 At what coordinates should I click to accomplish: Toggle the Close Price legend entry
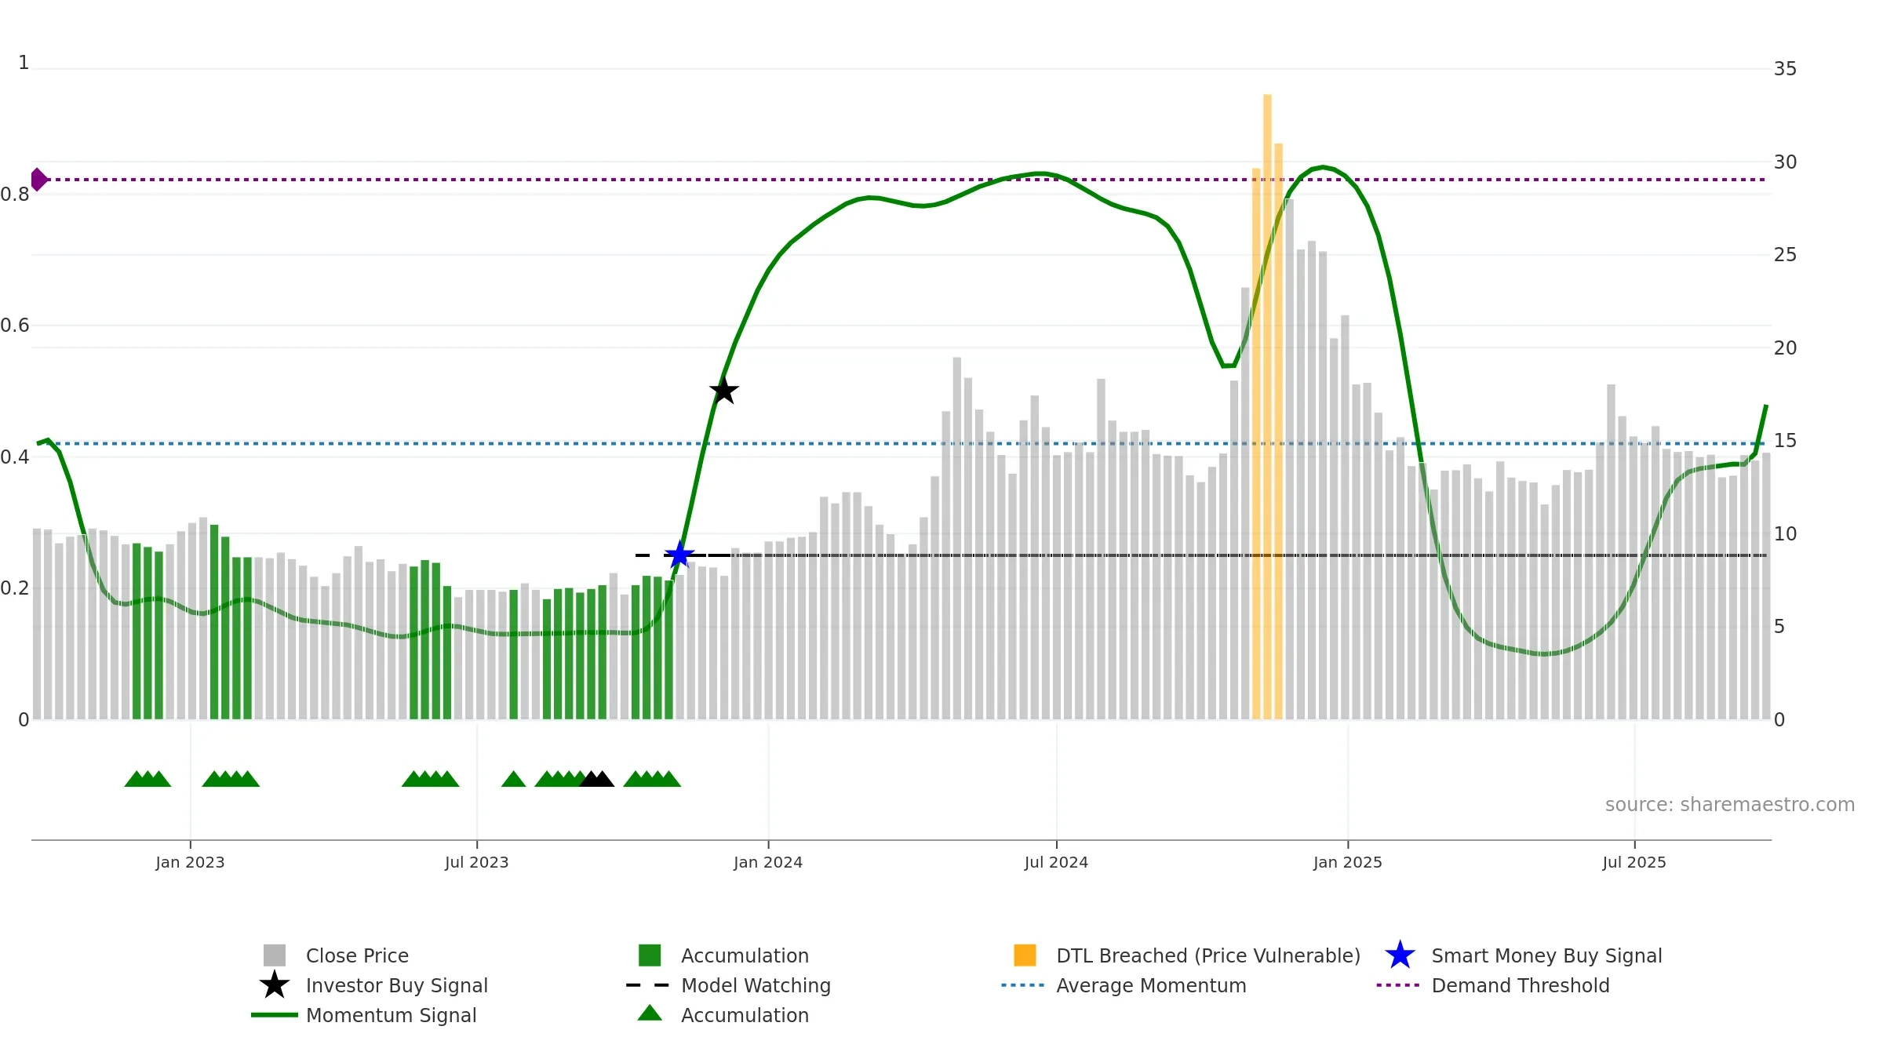[357, 955]
